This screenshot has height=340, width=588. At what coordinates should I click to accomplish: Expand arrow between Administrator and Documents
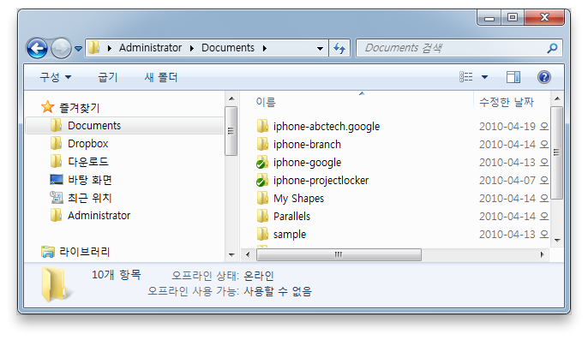[192, 48]
